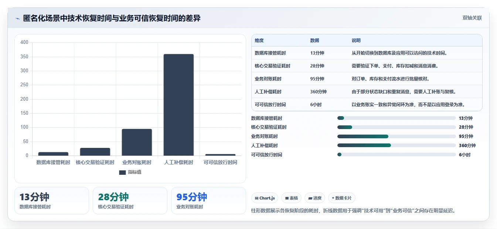Click the 13分钟 value beside its progress bar
Image resolution: width=497 pixels, height=229 pixels.
466,118
